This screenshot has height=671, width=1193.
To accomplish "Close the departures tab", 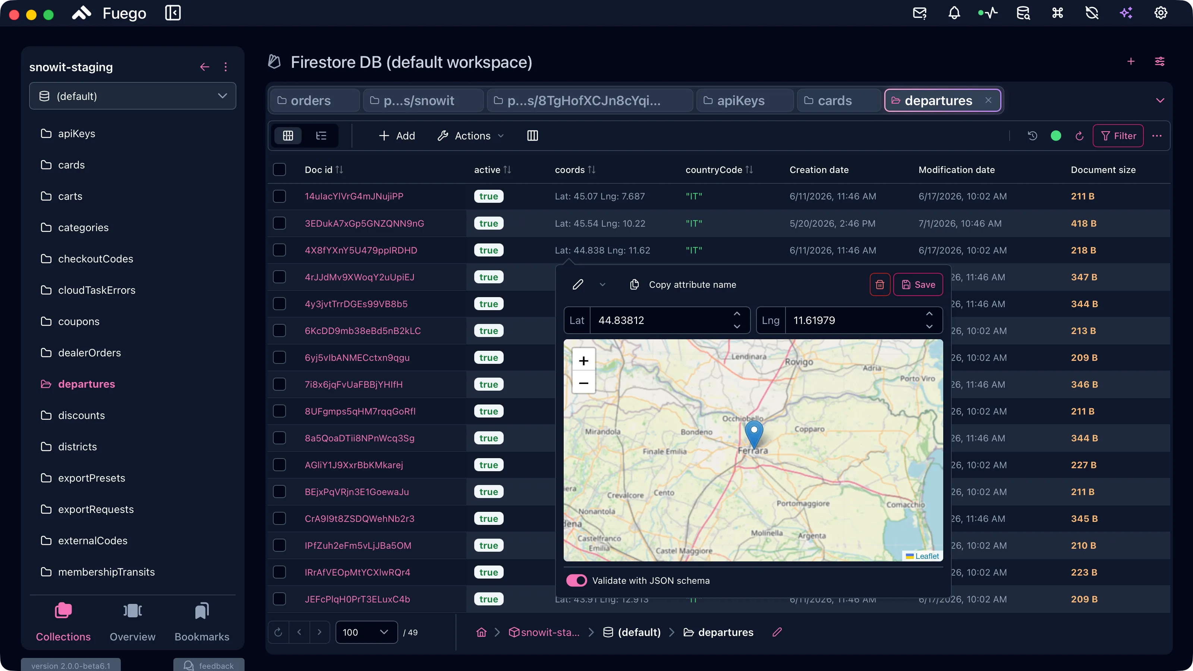I will (x=988, y=100).
